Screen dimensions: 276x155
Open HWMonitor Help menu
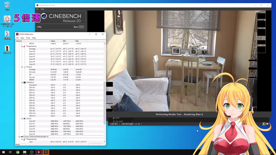coord(34,38)
